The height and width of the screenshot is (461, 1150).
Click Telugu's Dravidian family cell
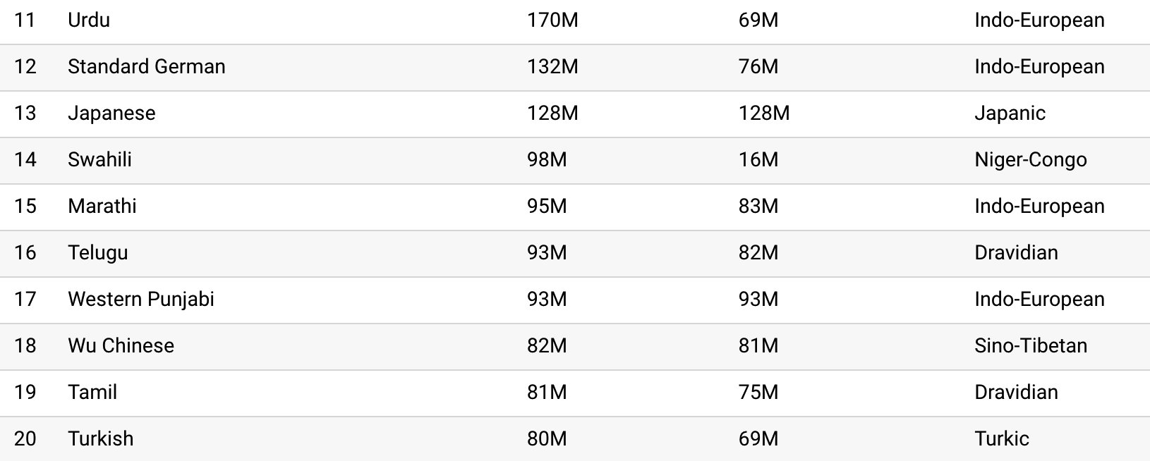(1016, 252)
